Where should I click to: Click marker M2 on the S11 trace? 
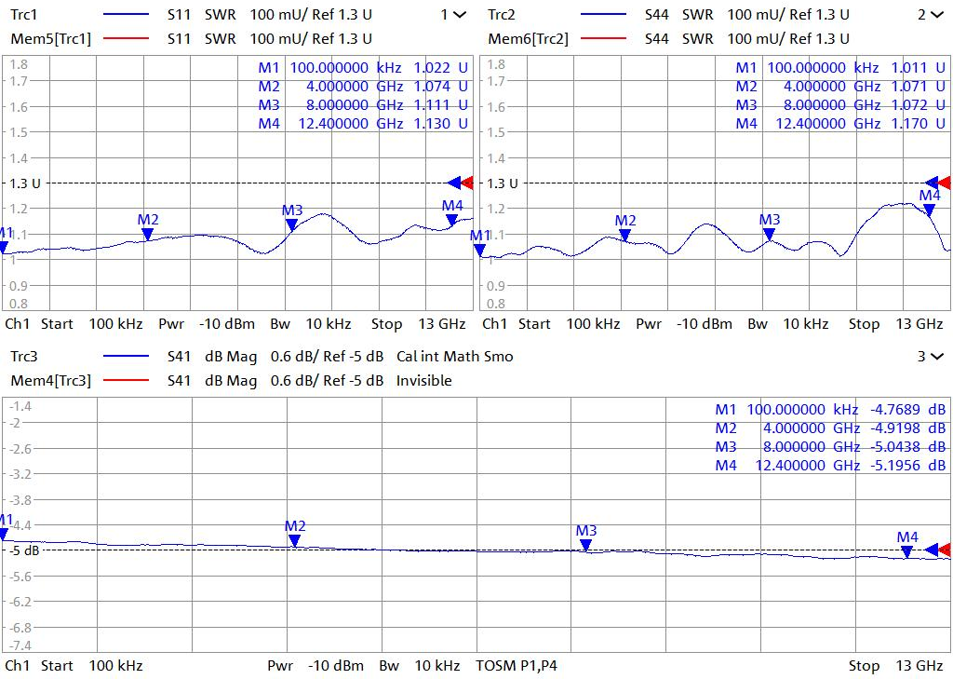(x=147, y=234)
